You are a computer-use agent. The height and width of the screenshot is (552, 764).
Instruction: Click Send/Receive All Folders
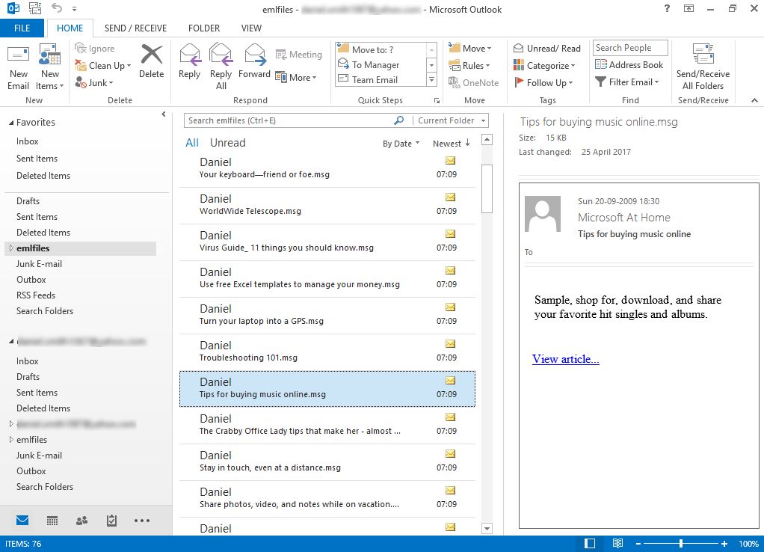tap(703, 67)
